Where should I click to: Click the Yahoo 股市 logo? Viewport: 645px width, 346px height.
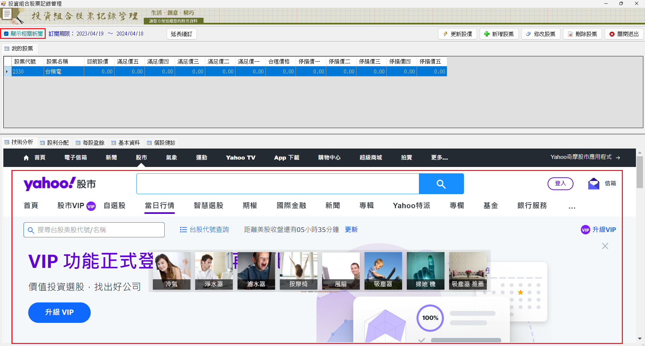(60, 184)
